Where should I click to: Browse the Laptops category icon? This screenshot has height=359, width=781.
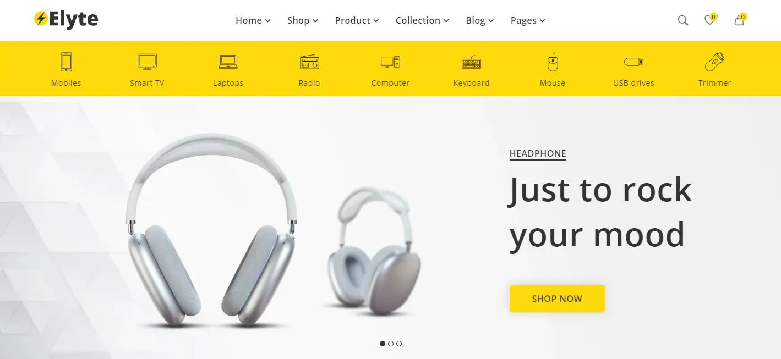[x=228, y=62]
